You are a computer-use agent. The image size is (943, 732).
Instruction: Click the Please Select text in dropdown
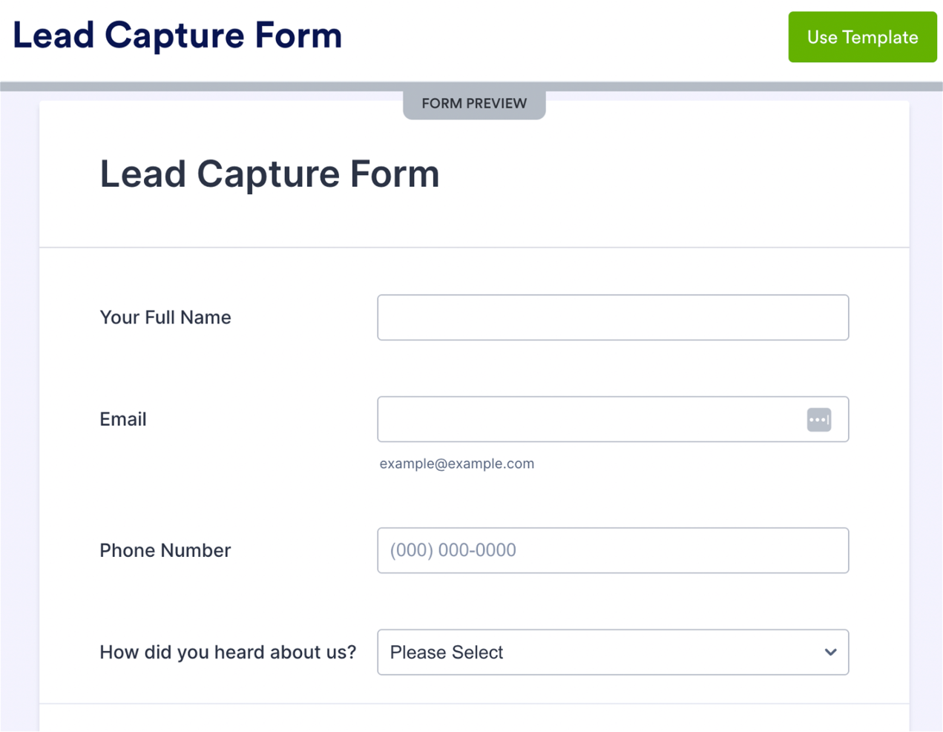(447, 652)
